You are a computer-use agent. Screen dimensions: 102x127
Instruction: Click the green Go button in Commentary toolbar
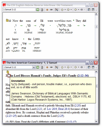(x=38, y=67)
